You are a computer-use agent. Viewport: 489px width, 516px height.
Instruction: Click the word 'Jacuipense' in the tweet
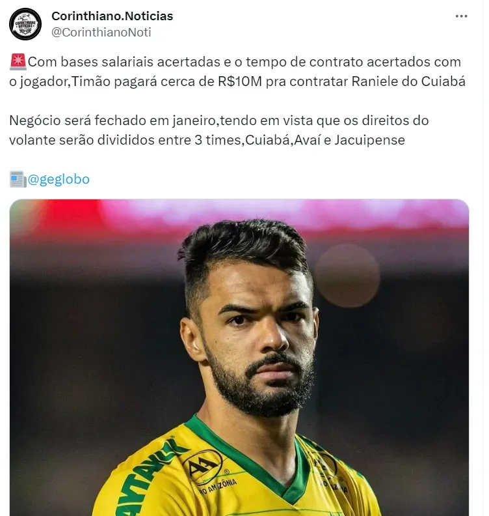pos(370,140)
